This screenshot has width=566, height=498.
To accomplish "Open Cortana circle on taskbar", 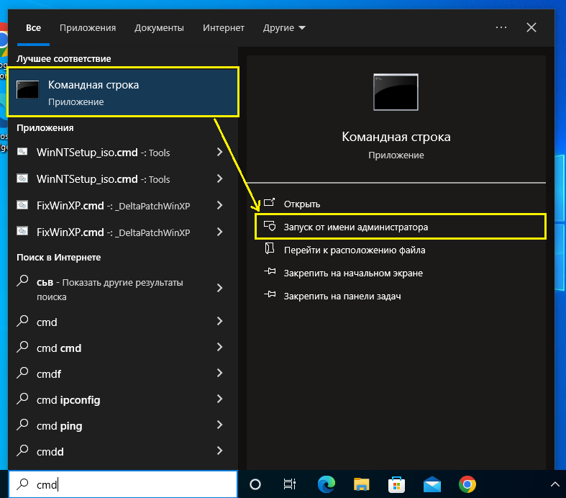I will (255, 484).
